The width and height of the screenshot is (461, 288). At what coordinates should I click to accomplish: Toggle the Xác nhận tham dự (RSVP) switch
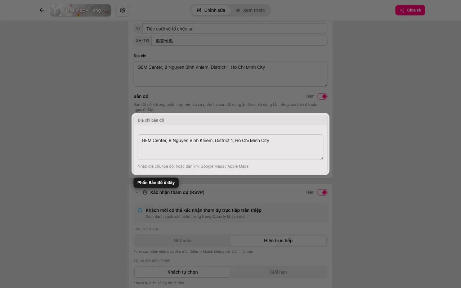(322, 192)
